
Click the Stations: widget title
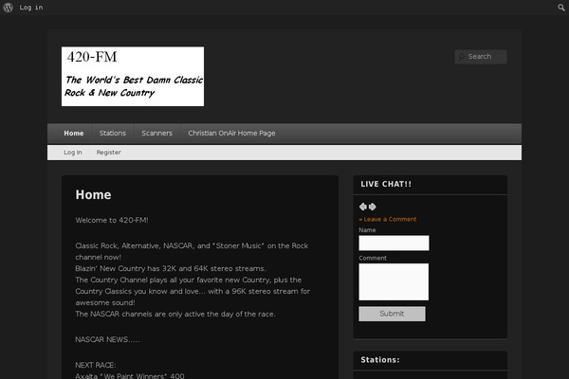(x=380, y=360)
